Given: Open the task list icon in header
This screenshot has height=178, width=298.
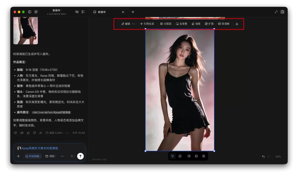Looking at the screenshot, I should pos(83,12).
